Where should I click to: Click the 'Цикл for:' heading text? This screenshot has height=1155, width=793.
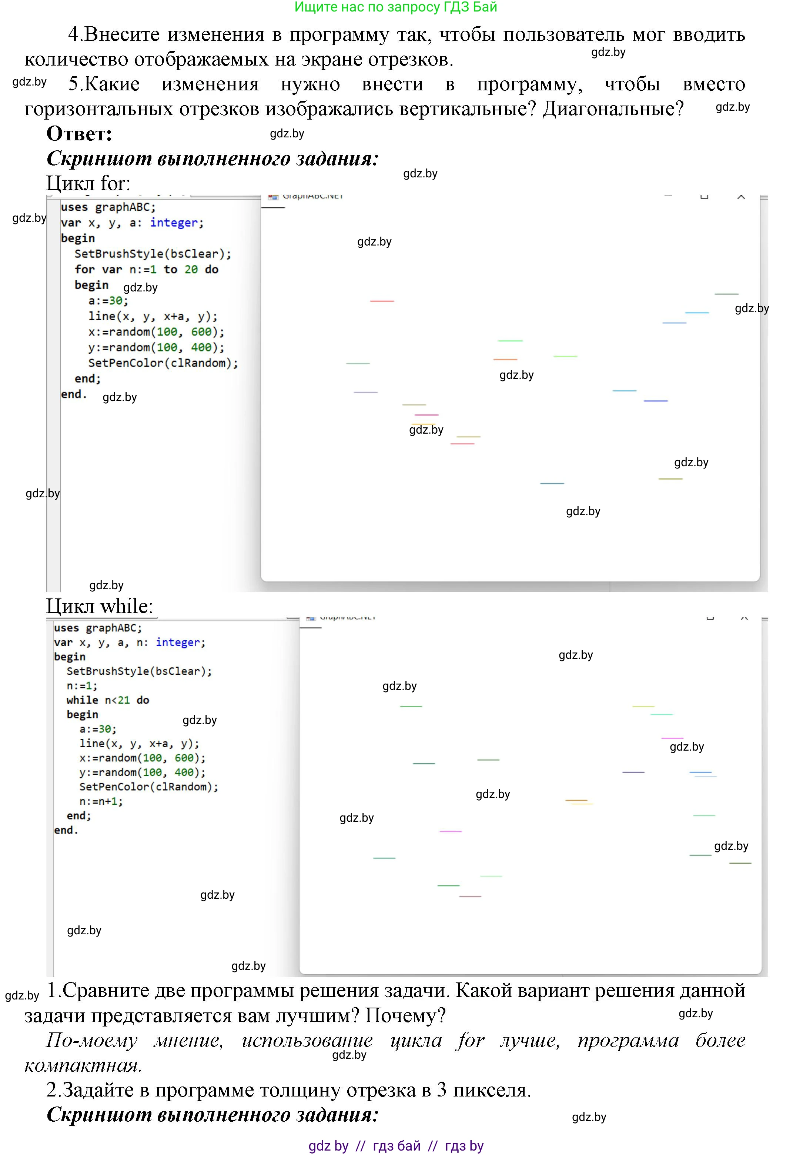coord(88,183)
